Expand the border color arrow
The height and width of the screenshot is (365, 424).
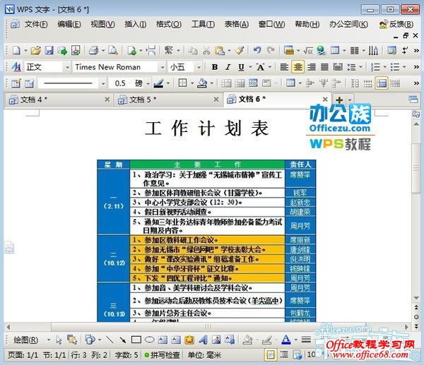coord(168,83)
